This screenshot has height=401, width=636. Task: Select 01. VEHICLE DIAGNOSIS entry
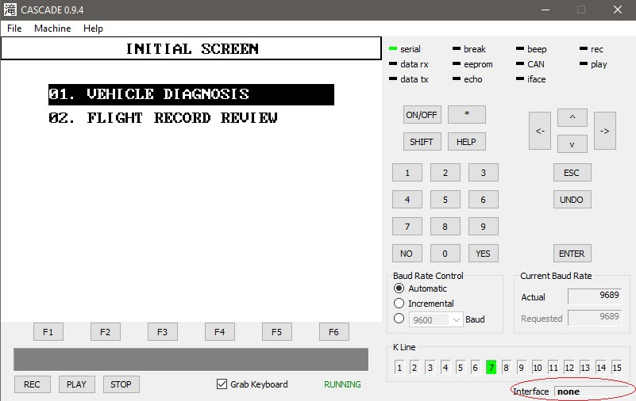click(191, 94)
